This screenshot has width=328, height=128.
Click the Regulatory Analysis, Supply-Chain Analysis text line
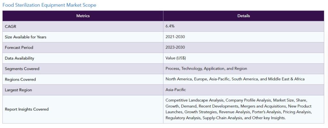coord(225,118)
